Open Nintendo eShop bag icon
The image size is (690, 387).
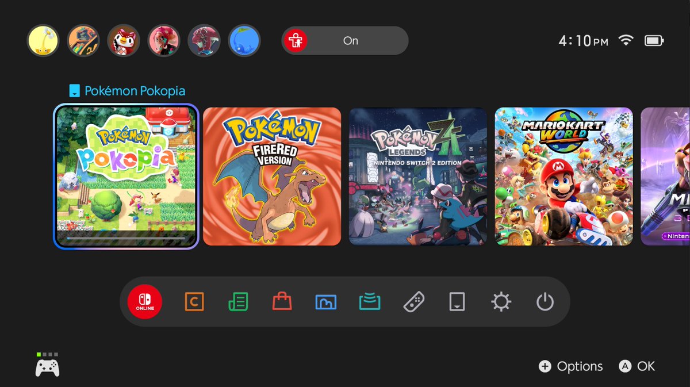click(282, 301)
